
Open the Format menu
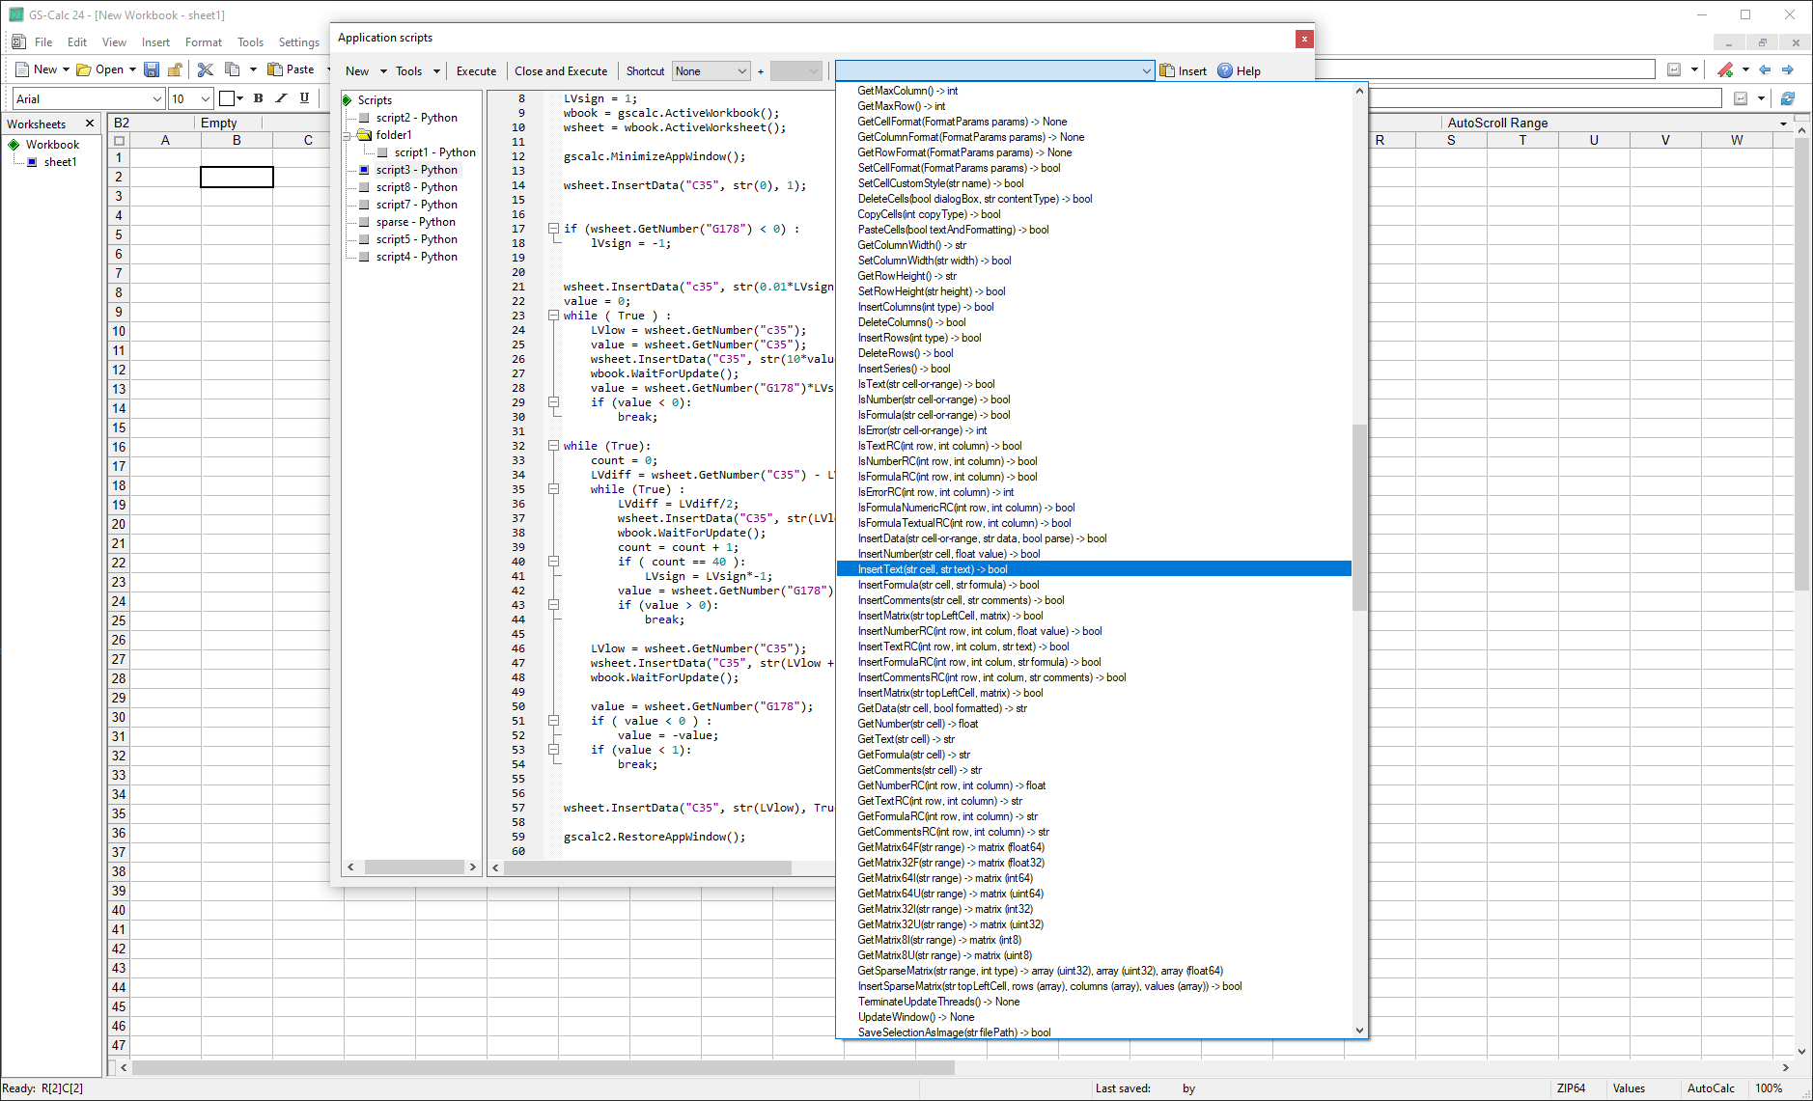(204, 41)
